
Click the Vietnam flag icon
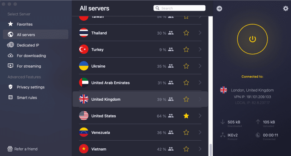point(84,149)
